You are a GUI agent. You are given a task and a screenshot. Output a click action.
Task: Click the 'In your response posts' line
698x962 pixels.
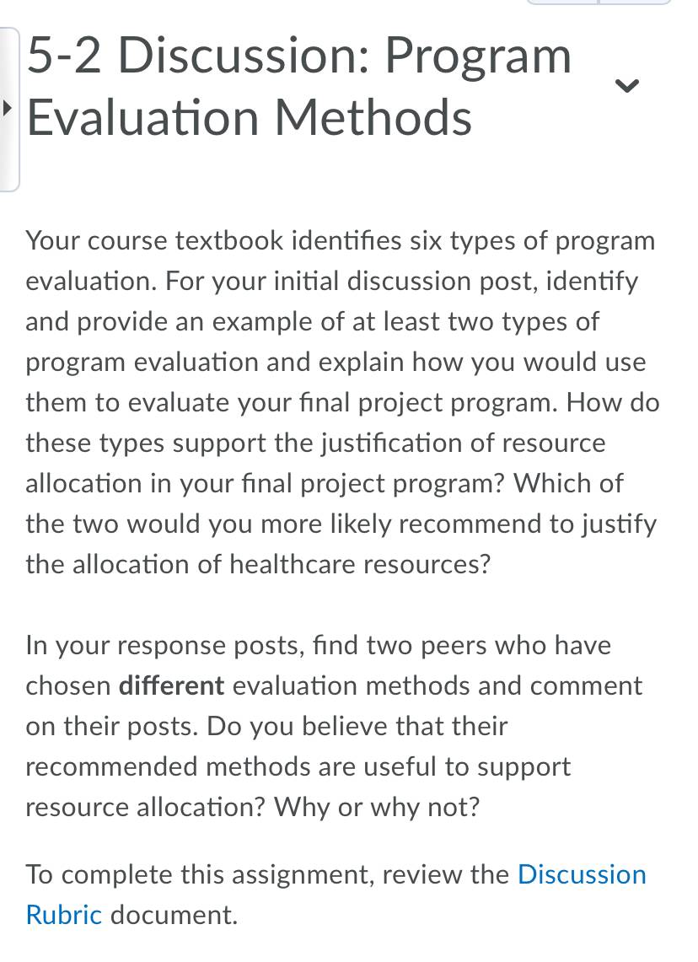pyautogui.click(x=319, y=646)
